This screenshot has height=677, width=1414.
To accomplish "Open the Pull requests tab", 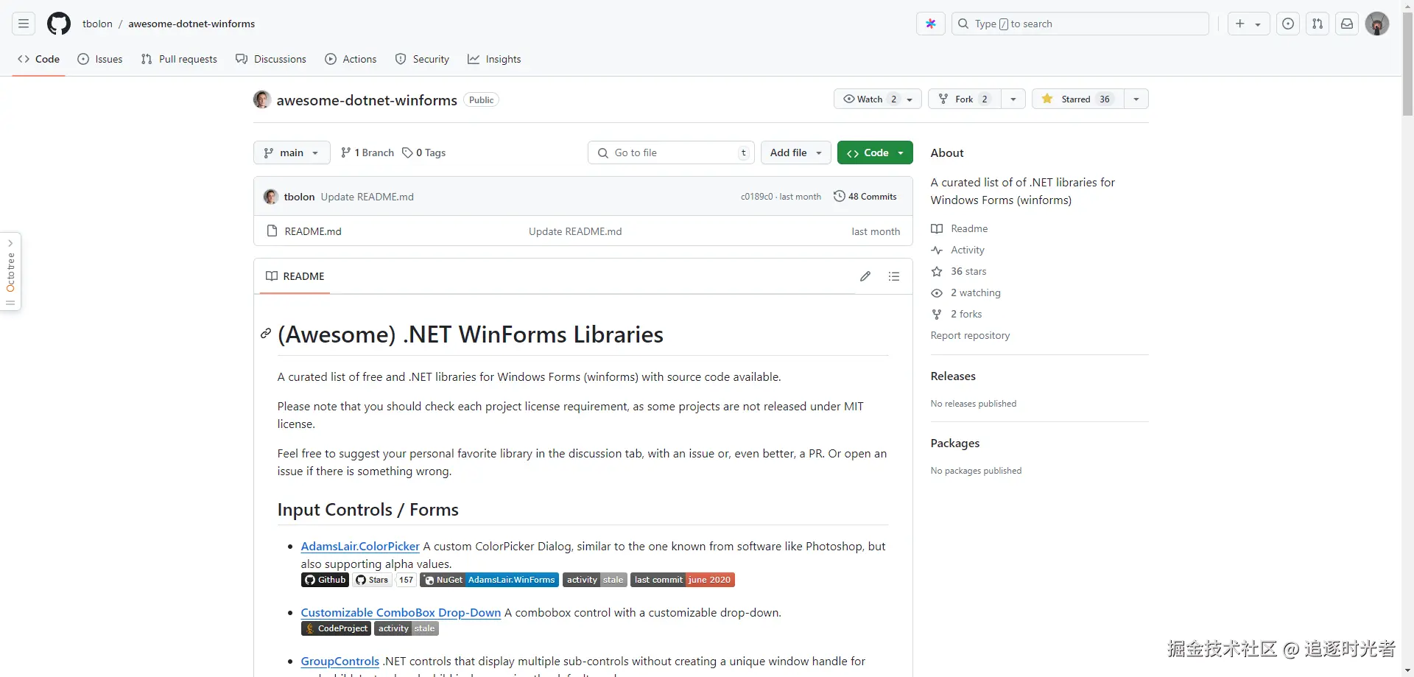I will click(x=179, y=59).
